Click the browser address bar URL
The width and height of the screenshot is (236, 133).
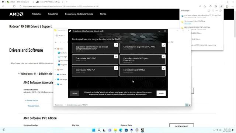61,6
